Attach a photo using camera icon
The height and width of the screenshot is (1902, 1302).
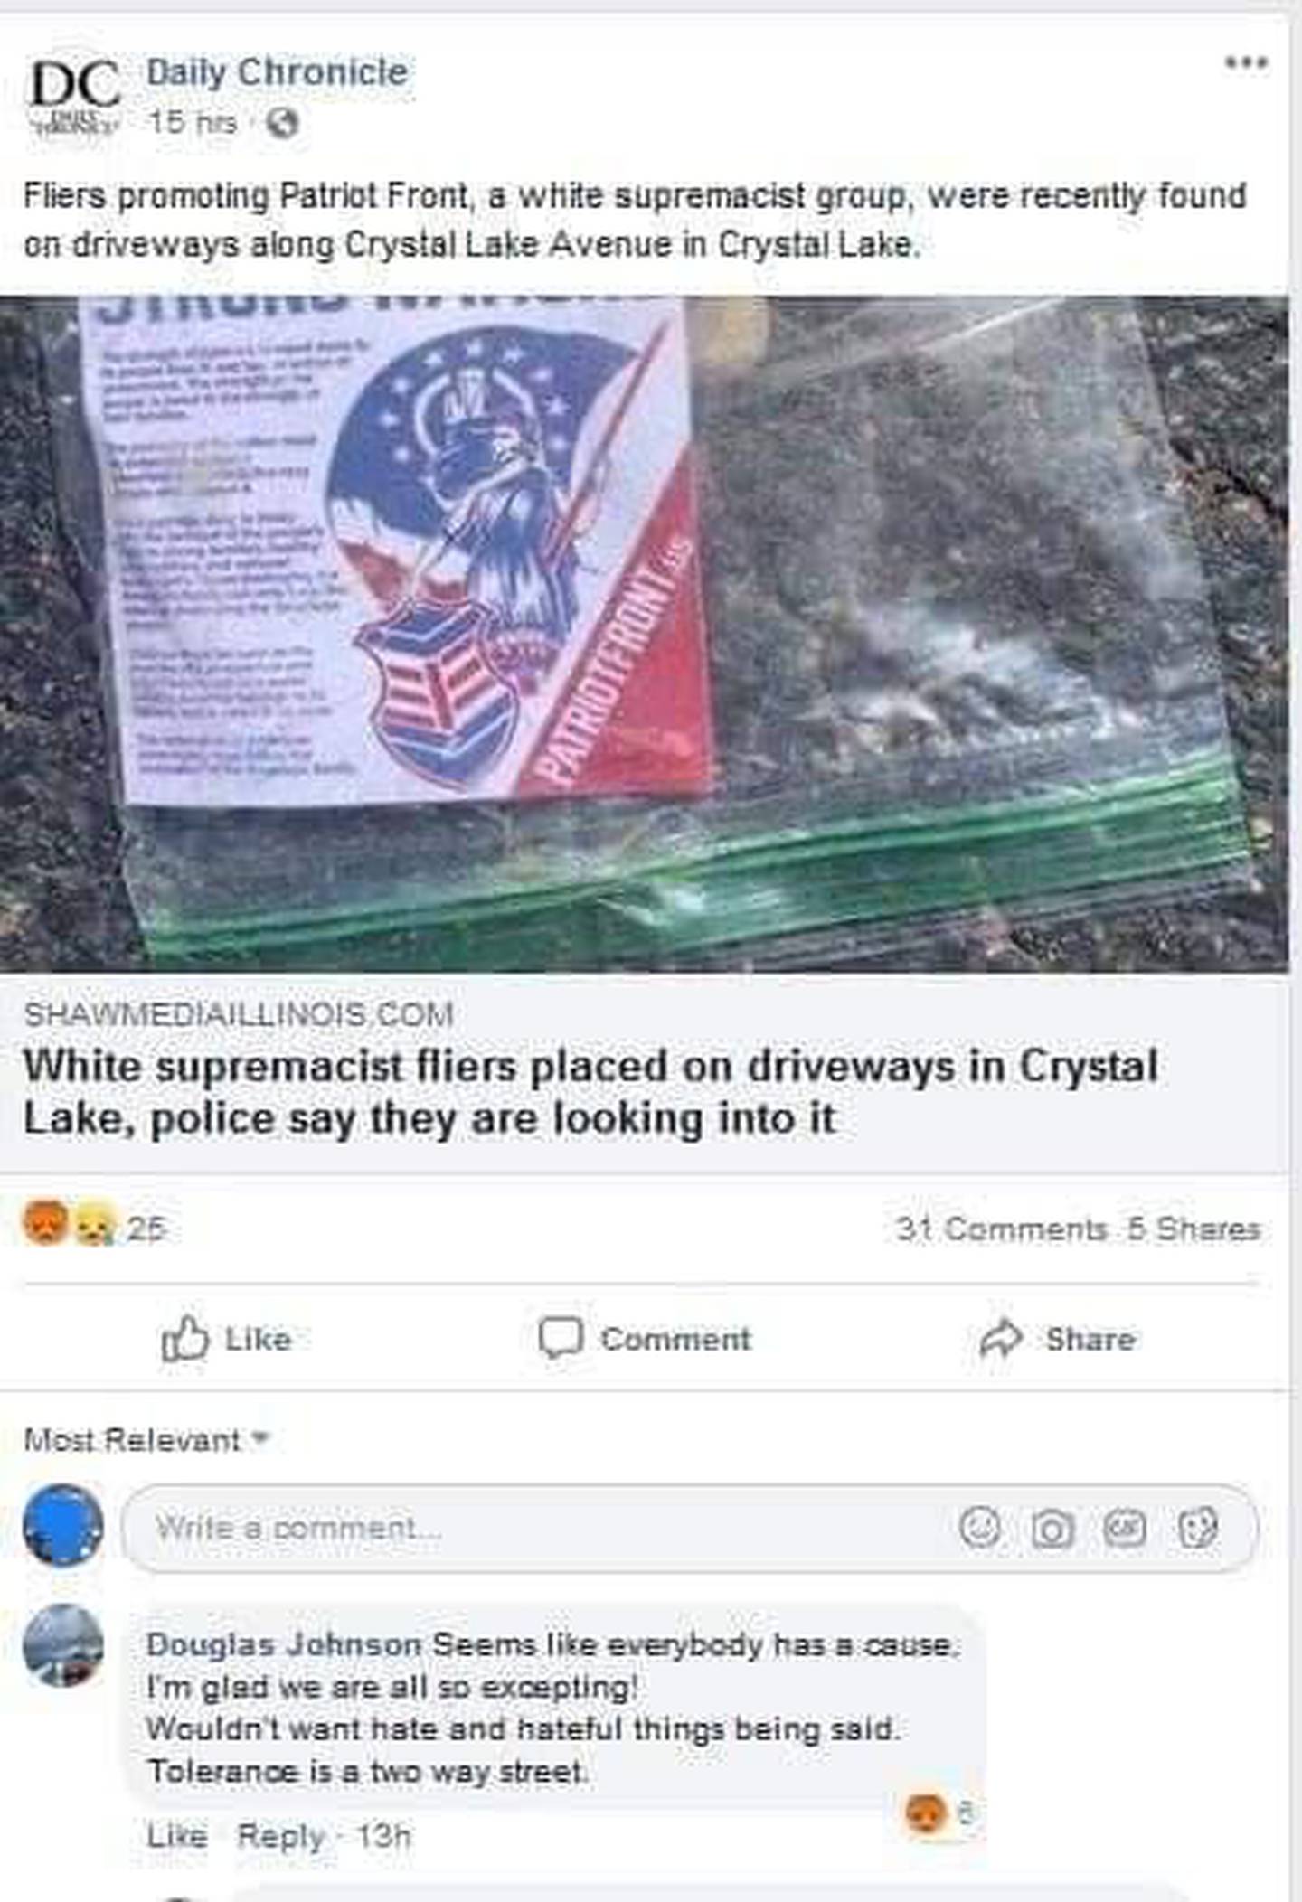[1052, 1529]
